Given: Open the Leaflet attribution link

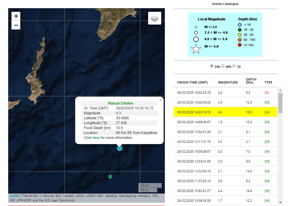Looking at the screenshot, I should [14, 196].
